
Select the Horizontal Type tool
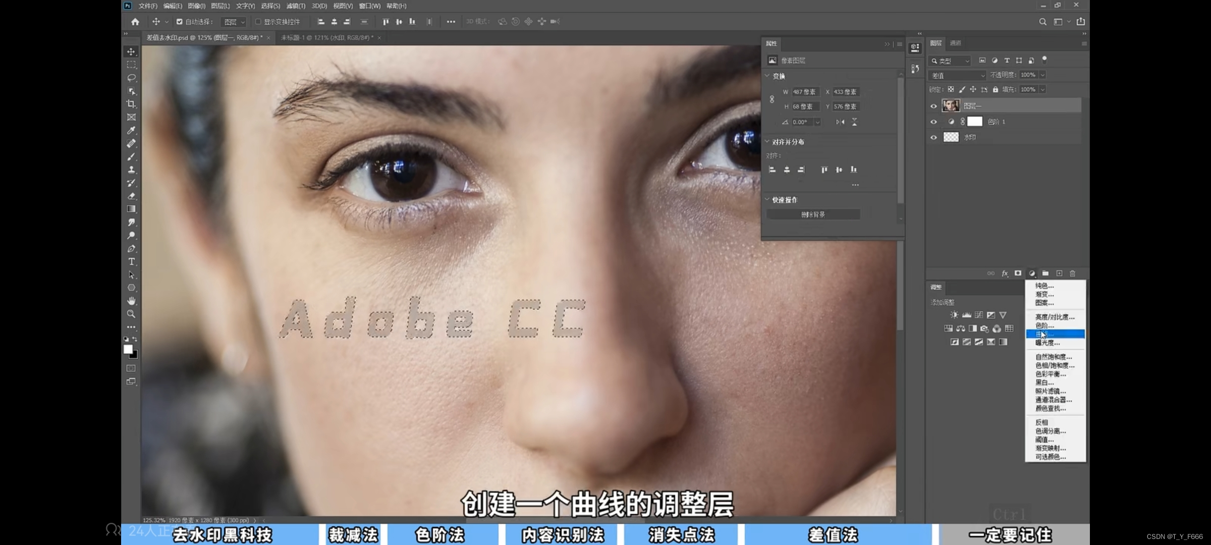pyautogui.click(x=131, y=261)
